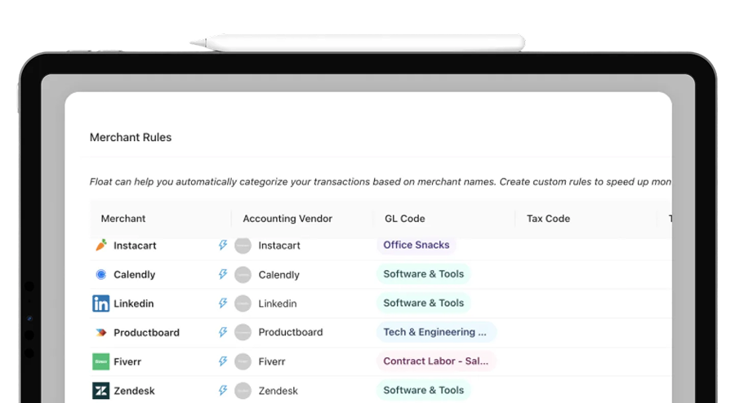Click the Fiverr accounting vendor cell
The height and width of the screenshot is (403, 744).
click(271, 361)
